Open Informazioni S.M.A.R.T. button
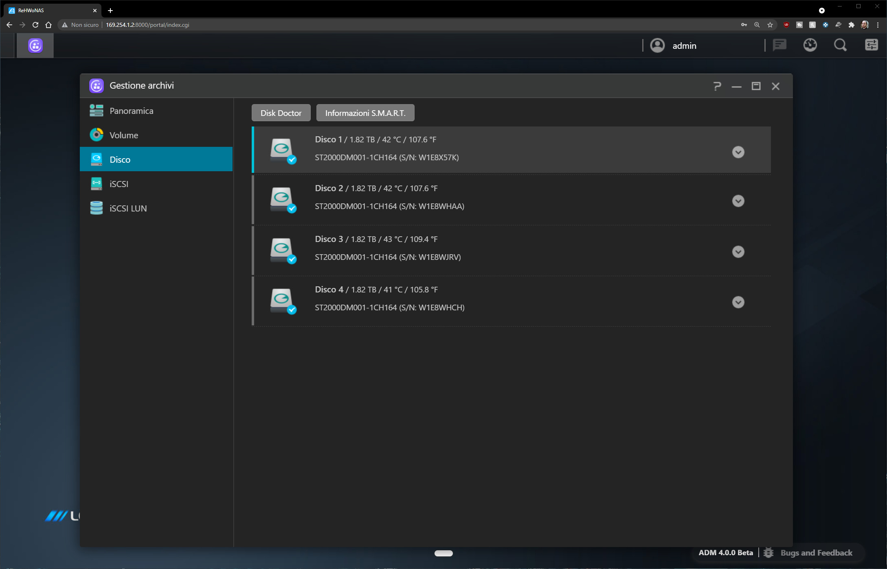The height and width of the screenshot is (569, 887). (x=365, y=113)
